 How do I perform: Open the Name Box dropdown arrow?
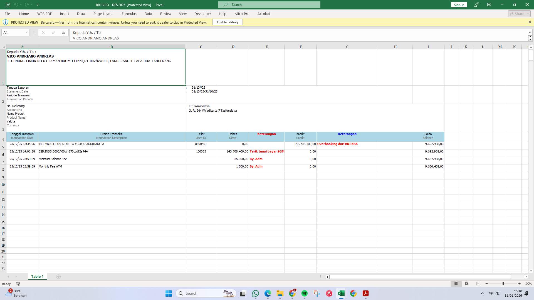27,32
